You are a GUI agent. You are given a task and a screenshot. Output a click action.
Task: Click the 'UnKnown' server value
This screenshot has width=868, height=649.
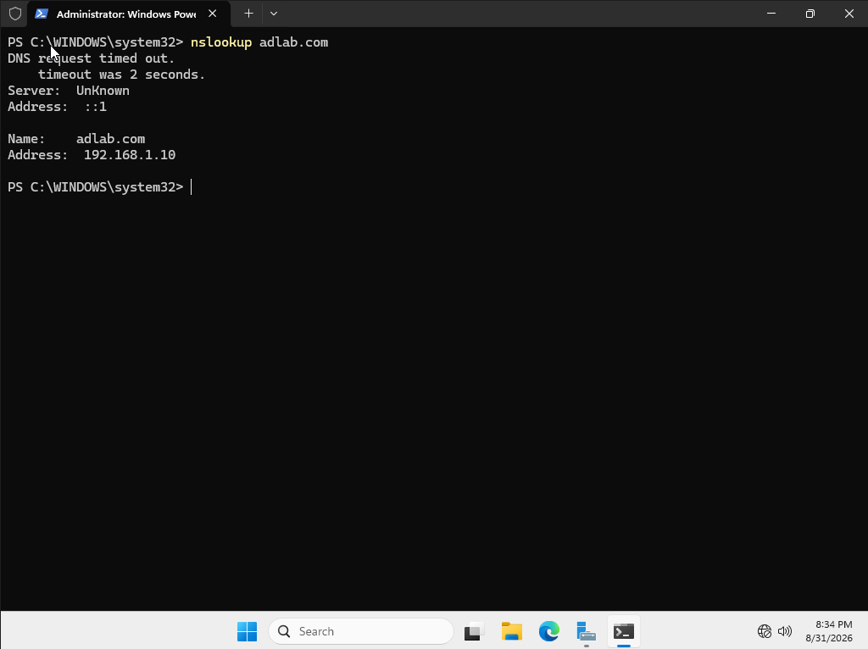103,91
